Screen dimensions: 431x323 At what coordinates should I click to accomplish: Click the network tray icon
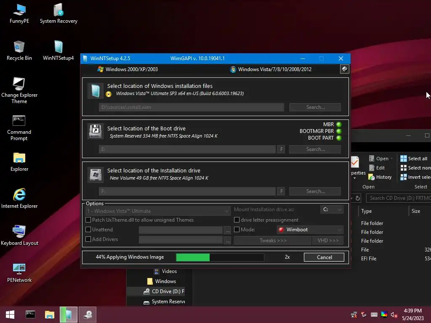[354, 315]
